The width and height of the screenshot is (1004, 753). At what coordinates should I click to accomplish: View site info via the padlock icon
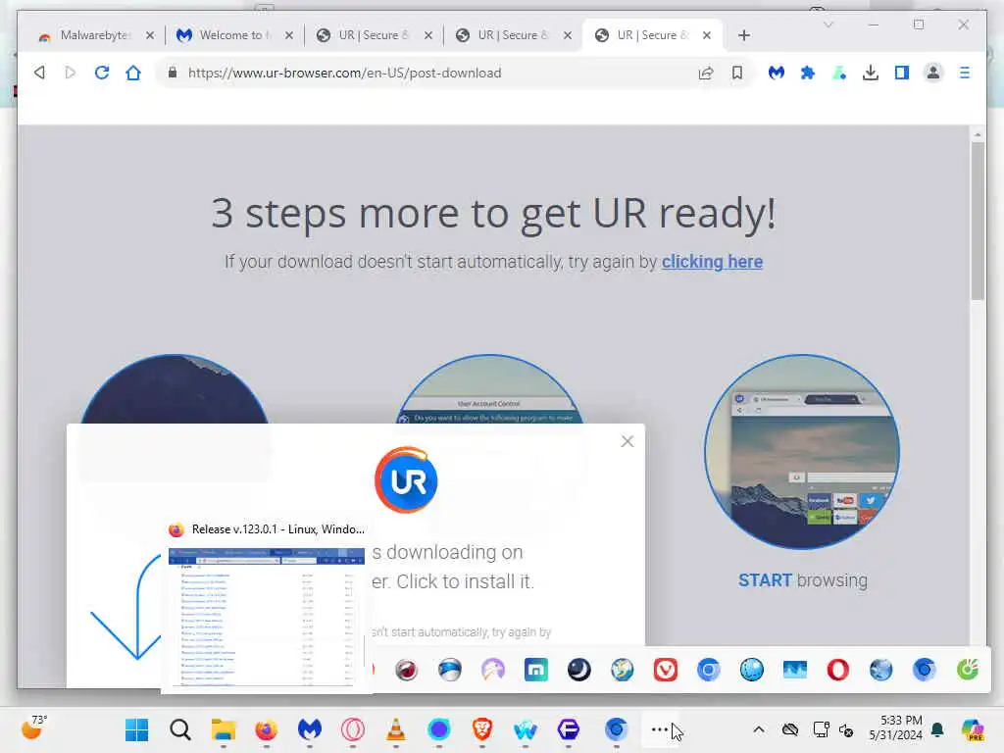coord(173,73)
